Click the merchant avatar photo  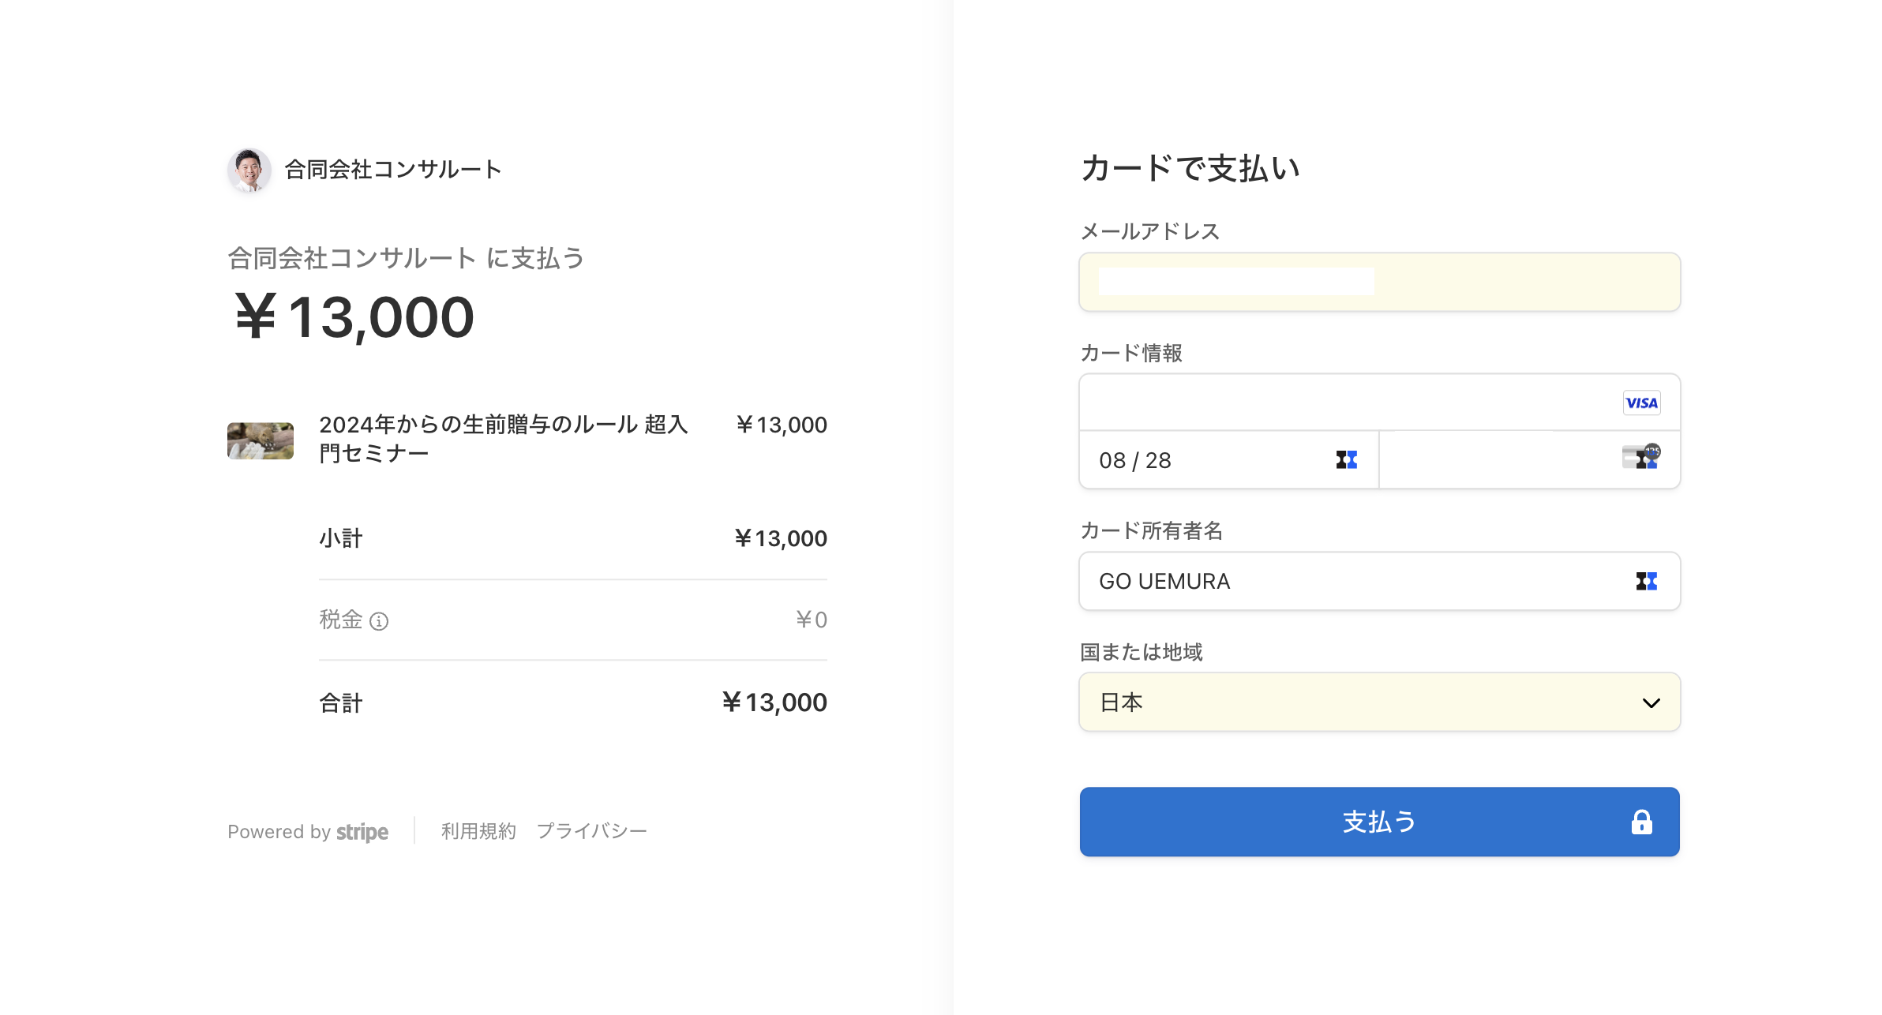tap(249, 170)
